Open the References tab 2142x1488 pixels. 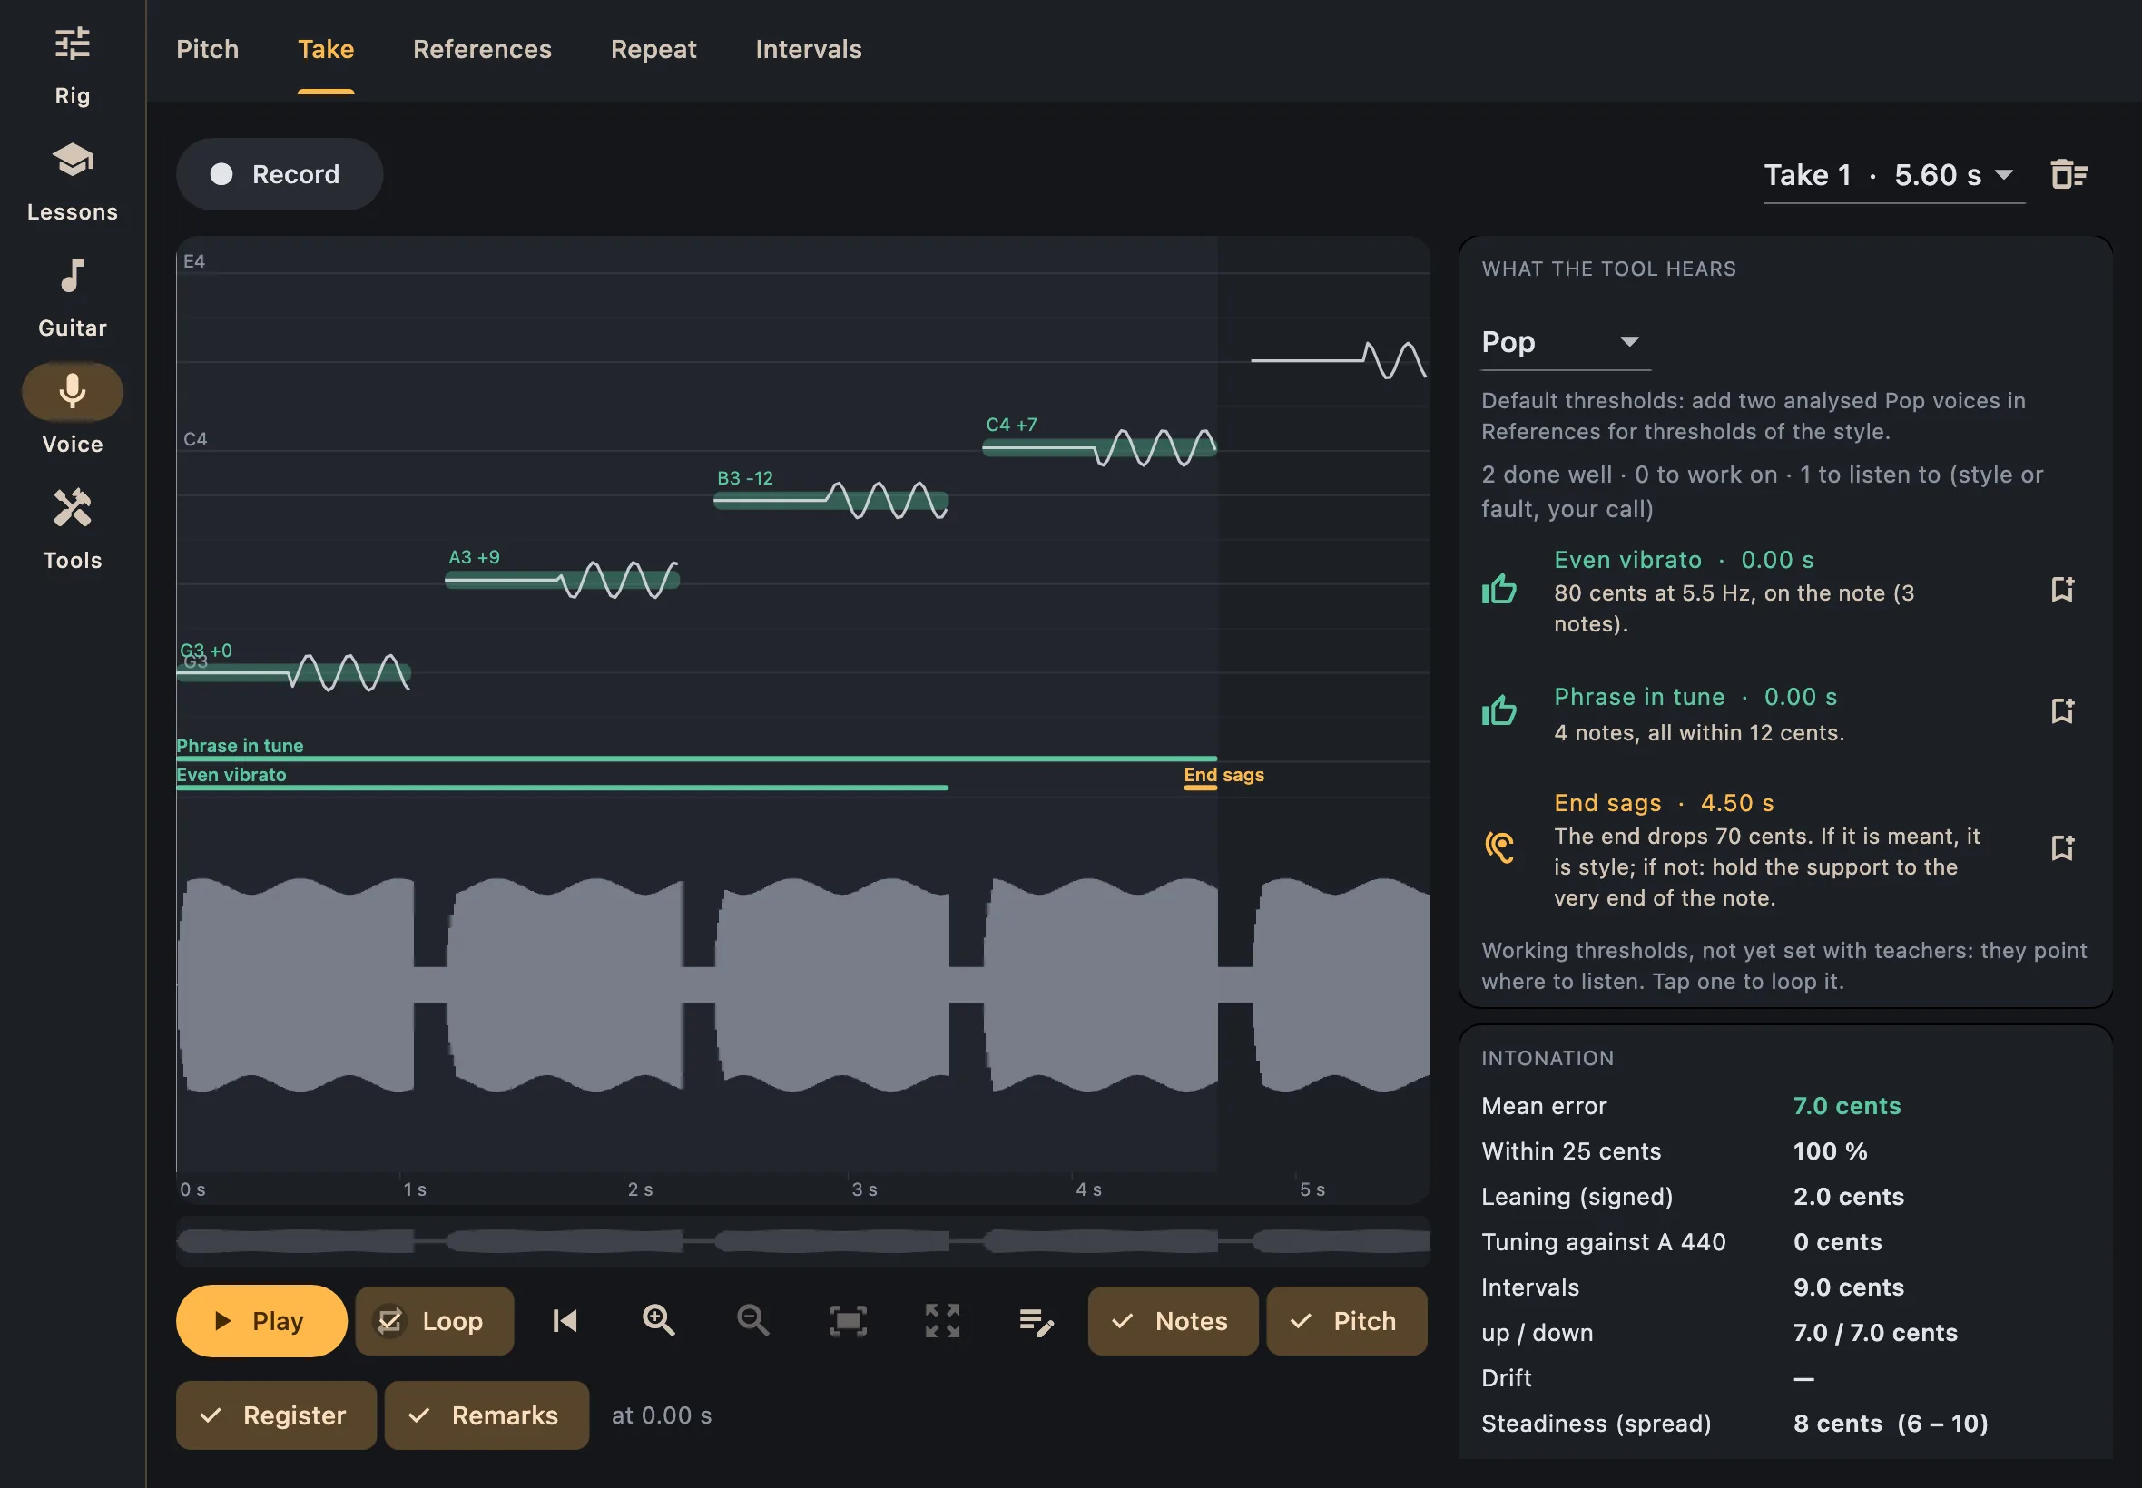tap(482, 48)
